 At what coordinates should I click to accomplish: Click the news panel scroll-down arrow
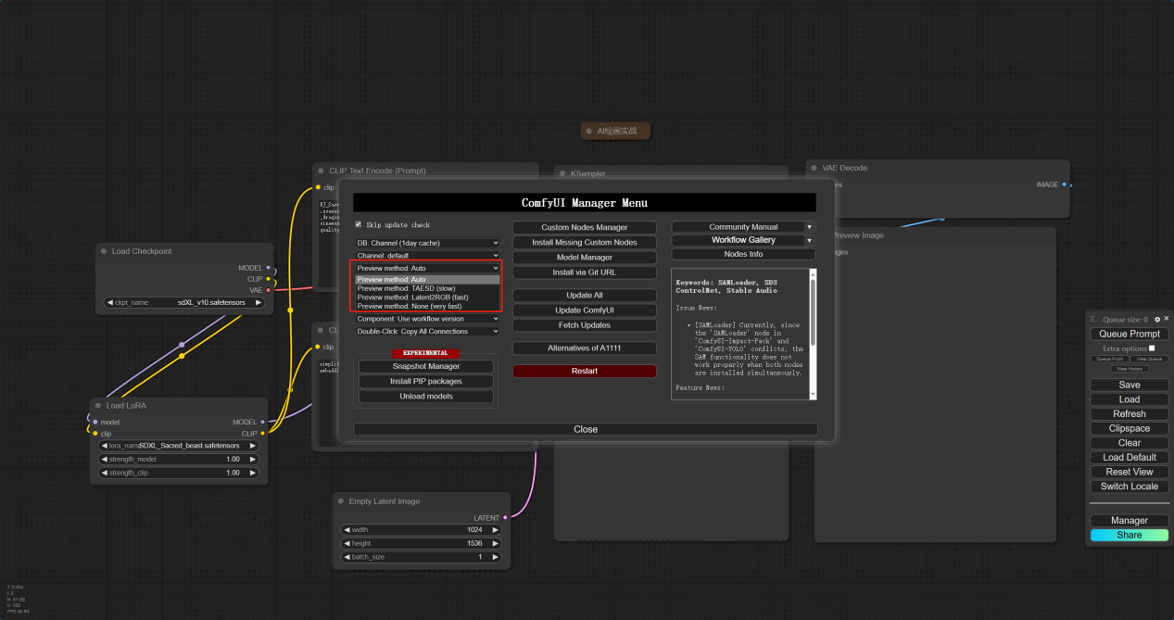tap(813, 395)
